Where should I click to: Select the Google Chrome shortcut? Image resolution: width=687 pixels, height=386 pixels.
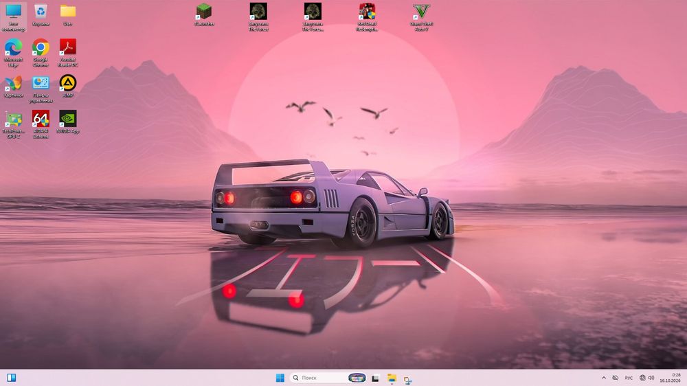pyautogui.click(x=41, y=54)
